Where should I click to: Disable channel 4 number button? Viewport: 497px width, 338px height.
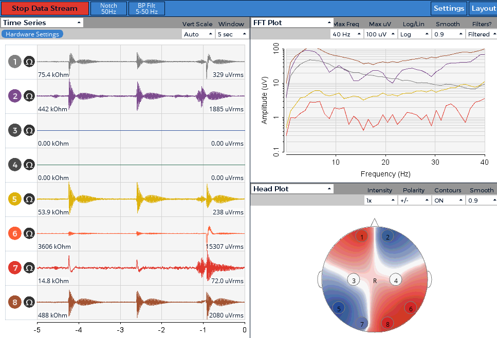pyautogui.click(x=14, y=165)
